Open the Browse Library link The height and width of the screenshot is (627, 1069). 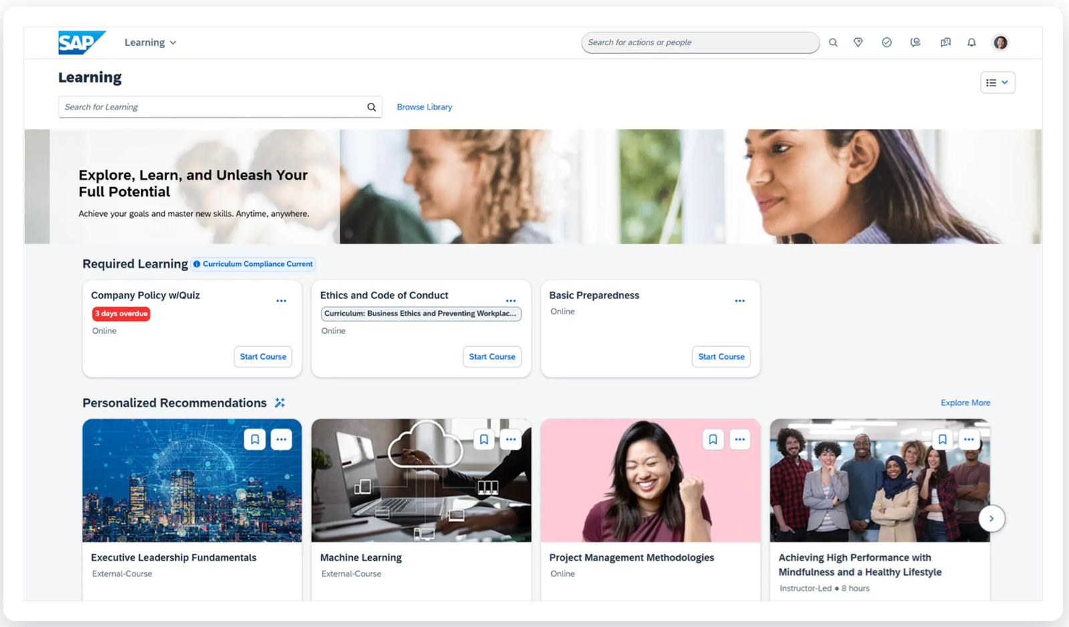point(424,107)
